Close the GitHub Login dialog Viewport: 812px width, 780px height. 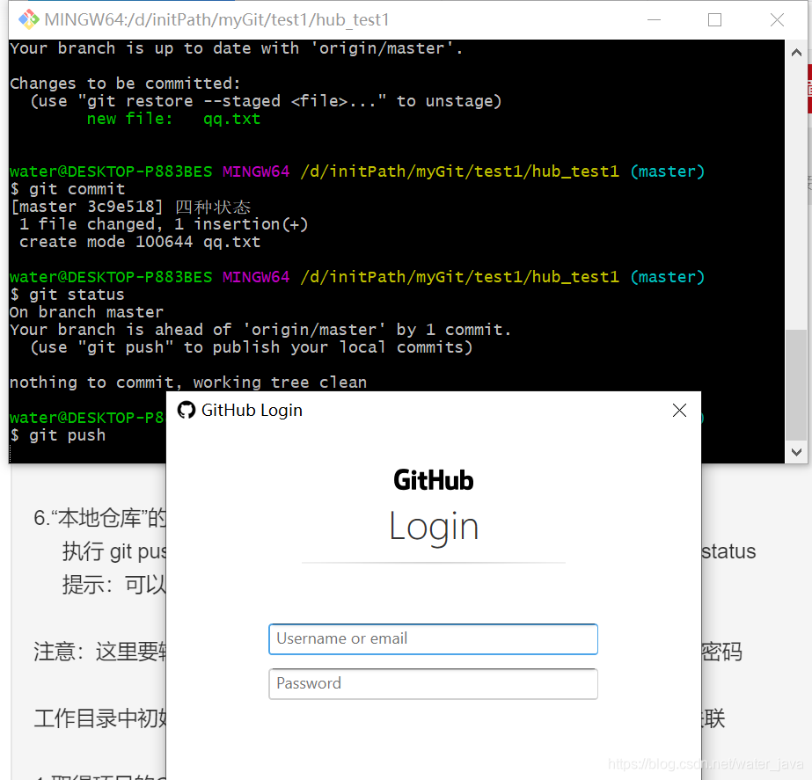(x=679, y=410)
